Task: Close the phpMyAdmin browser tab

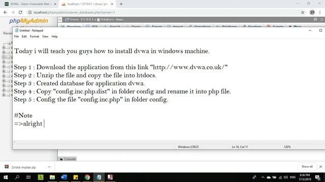Action: click(112, 4)
